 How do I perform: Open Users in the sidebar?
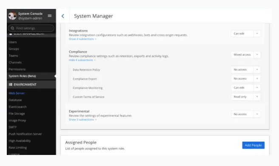pyautogui.click(x=13, y=42)
